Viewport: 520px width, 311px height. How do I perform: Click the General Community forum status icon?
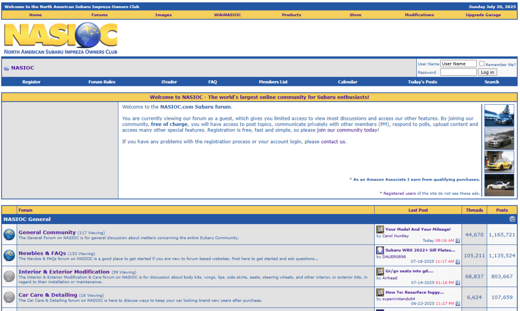tap(9, 235)
